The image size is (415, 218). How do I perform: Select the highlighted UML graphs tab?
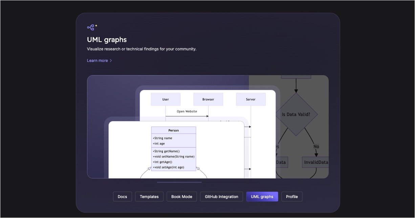(262, 197)
